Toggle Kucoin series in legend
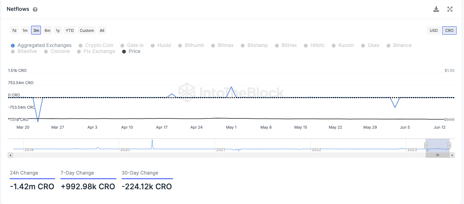 (343, 45)
